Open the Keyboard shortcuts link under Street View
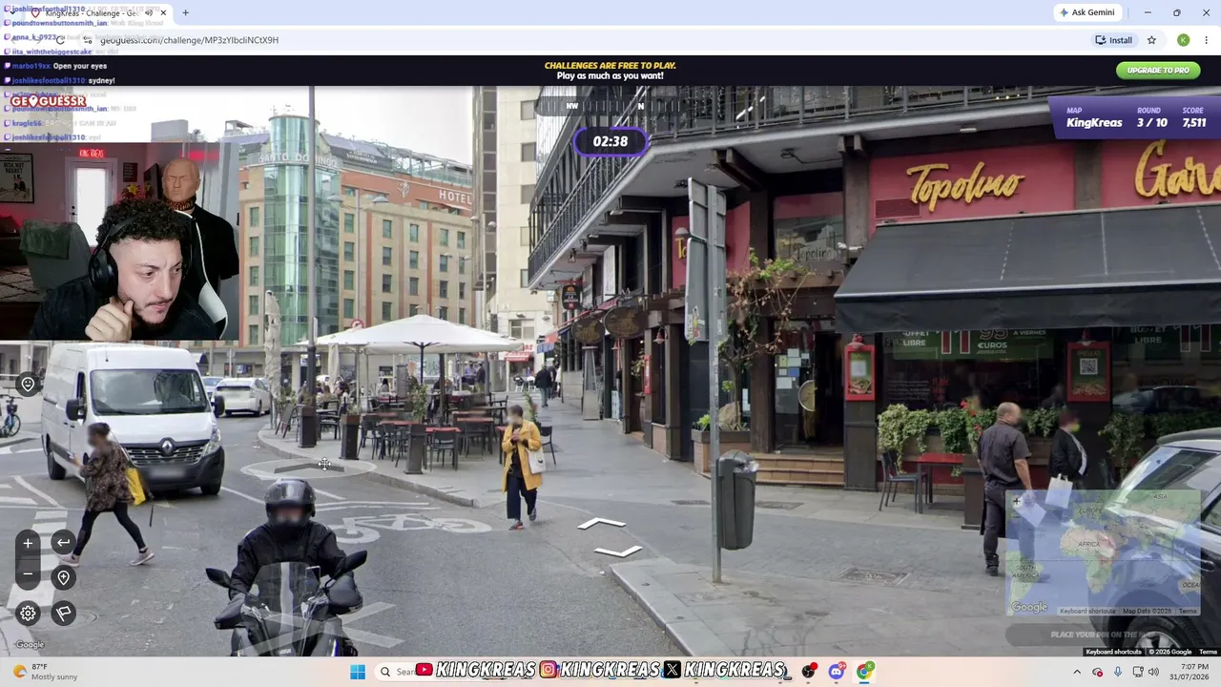Viewport: 1221px width, 687px height. (x=1113, y=652)
